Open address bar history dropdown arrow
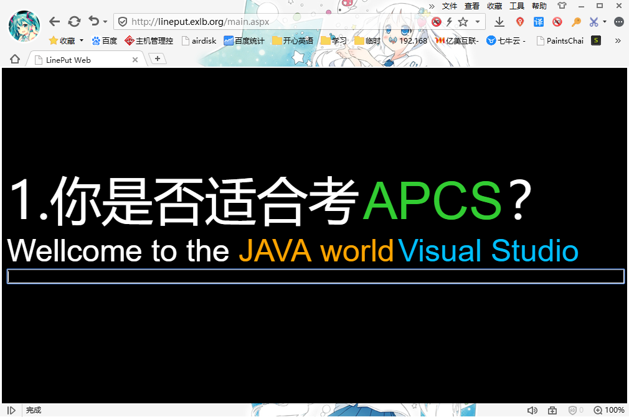Viewport: 629px width, 417px height. (x=478, y=22)
